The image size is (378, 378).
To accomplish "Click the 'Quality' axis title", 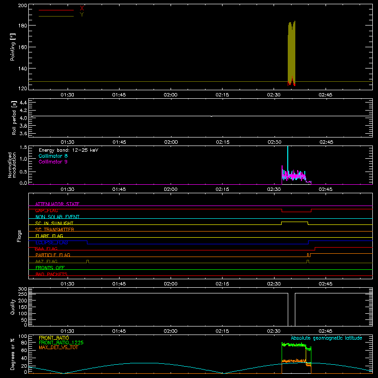I will [13, 307].
